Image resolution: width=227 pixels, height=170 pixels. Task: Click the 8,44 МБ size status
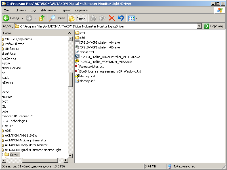(150, 166)
